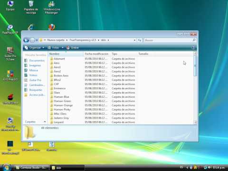Screen dimensions: 228x171
Task: Select the AVG Free 9.0 desktop icon
Action: pos(10,76)
